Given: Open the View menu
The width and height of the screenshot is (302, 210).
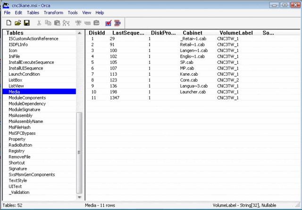Looking at the screenshot, I should point(87,13).
